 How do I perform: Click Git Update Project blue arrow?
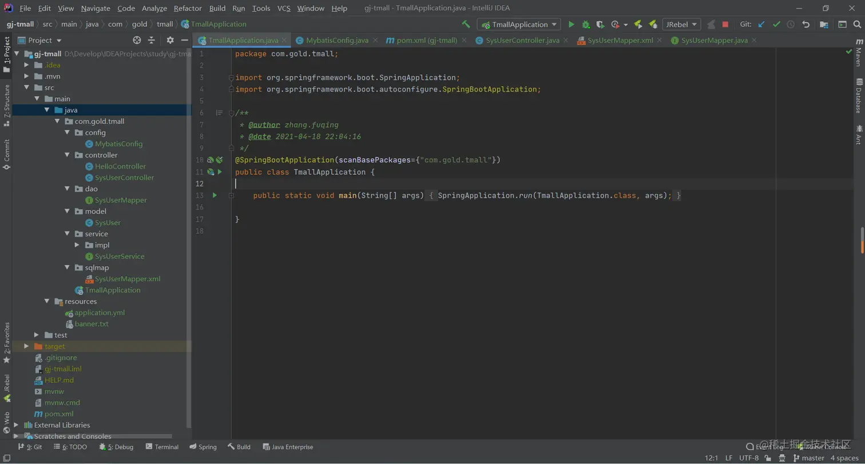pos(761,25)
